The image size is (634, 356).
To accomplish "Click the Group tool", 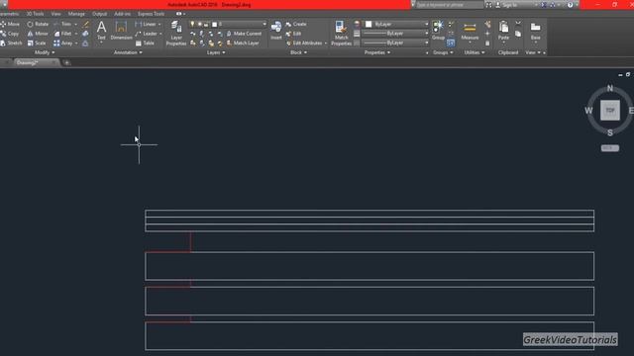I will click(438, 31).
